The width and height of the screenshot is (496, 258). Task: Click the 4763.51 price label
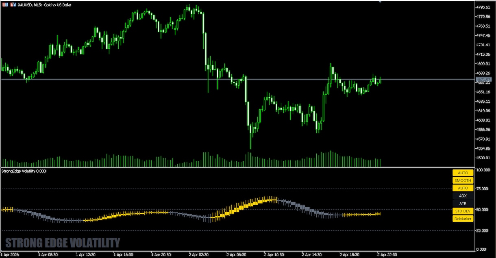pyautogui.click(x=483, y=26)
